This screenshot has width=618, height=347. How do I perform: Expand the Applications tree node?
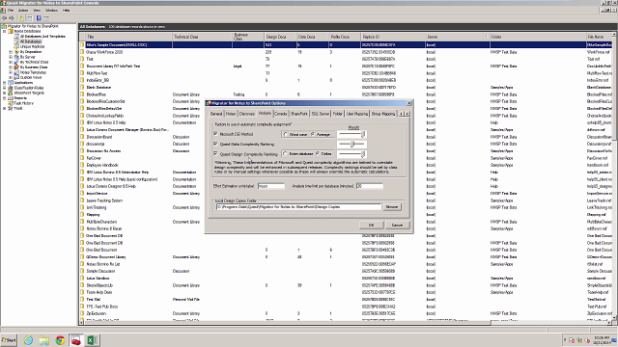(4, 83)
